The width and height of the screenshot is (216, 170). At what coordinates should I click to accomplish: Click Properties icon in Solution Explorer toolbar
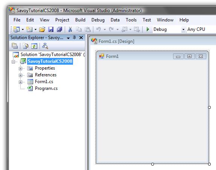pyautogui.click(x=15, y=46)
